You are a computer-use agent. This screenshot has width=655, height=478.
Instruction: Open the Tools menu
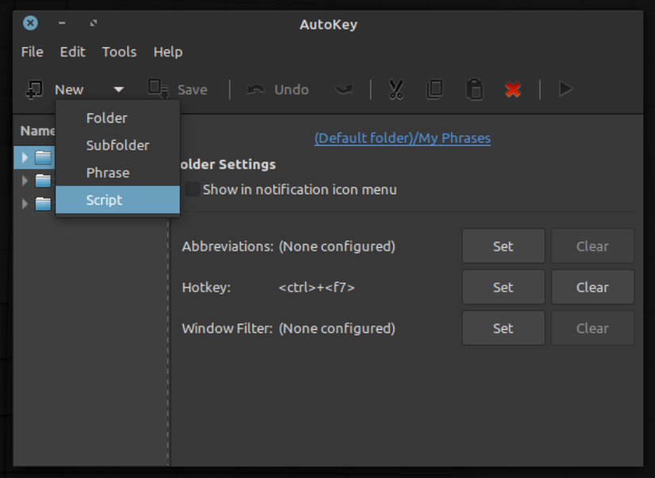coord(118,52)
